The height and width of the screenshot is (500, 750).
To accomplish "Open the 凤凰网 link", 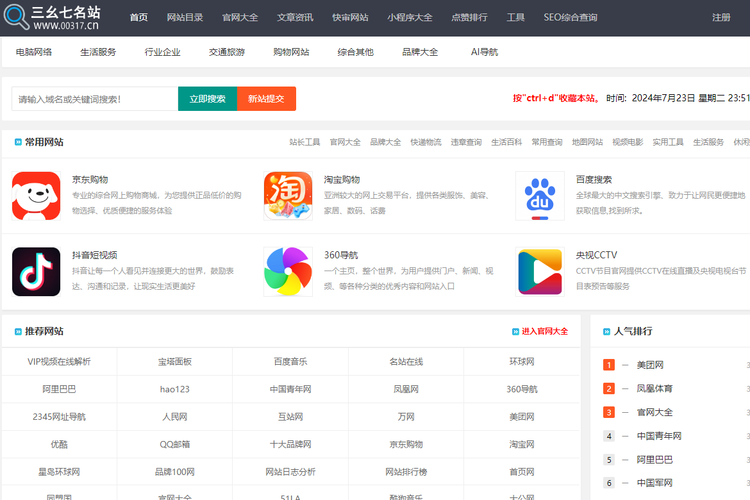I will (x=406, y=390).
